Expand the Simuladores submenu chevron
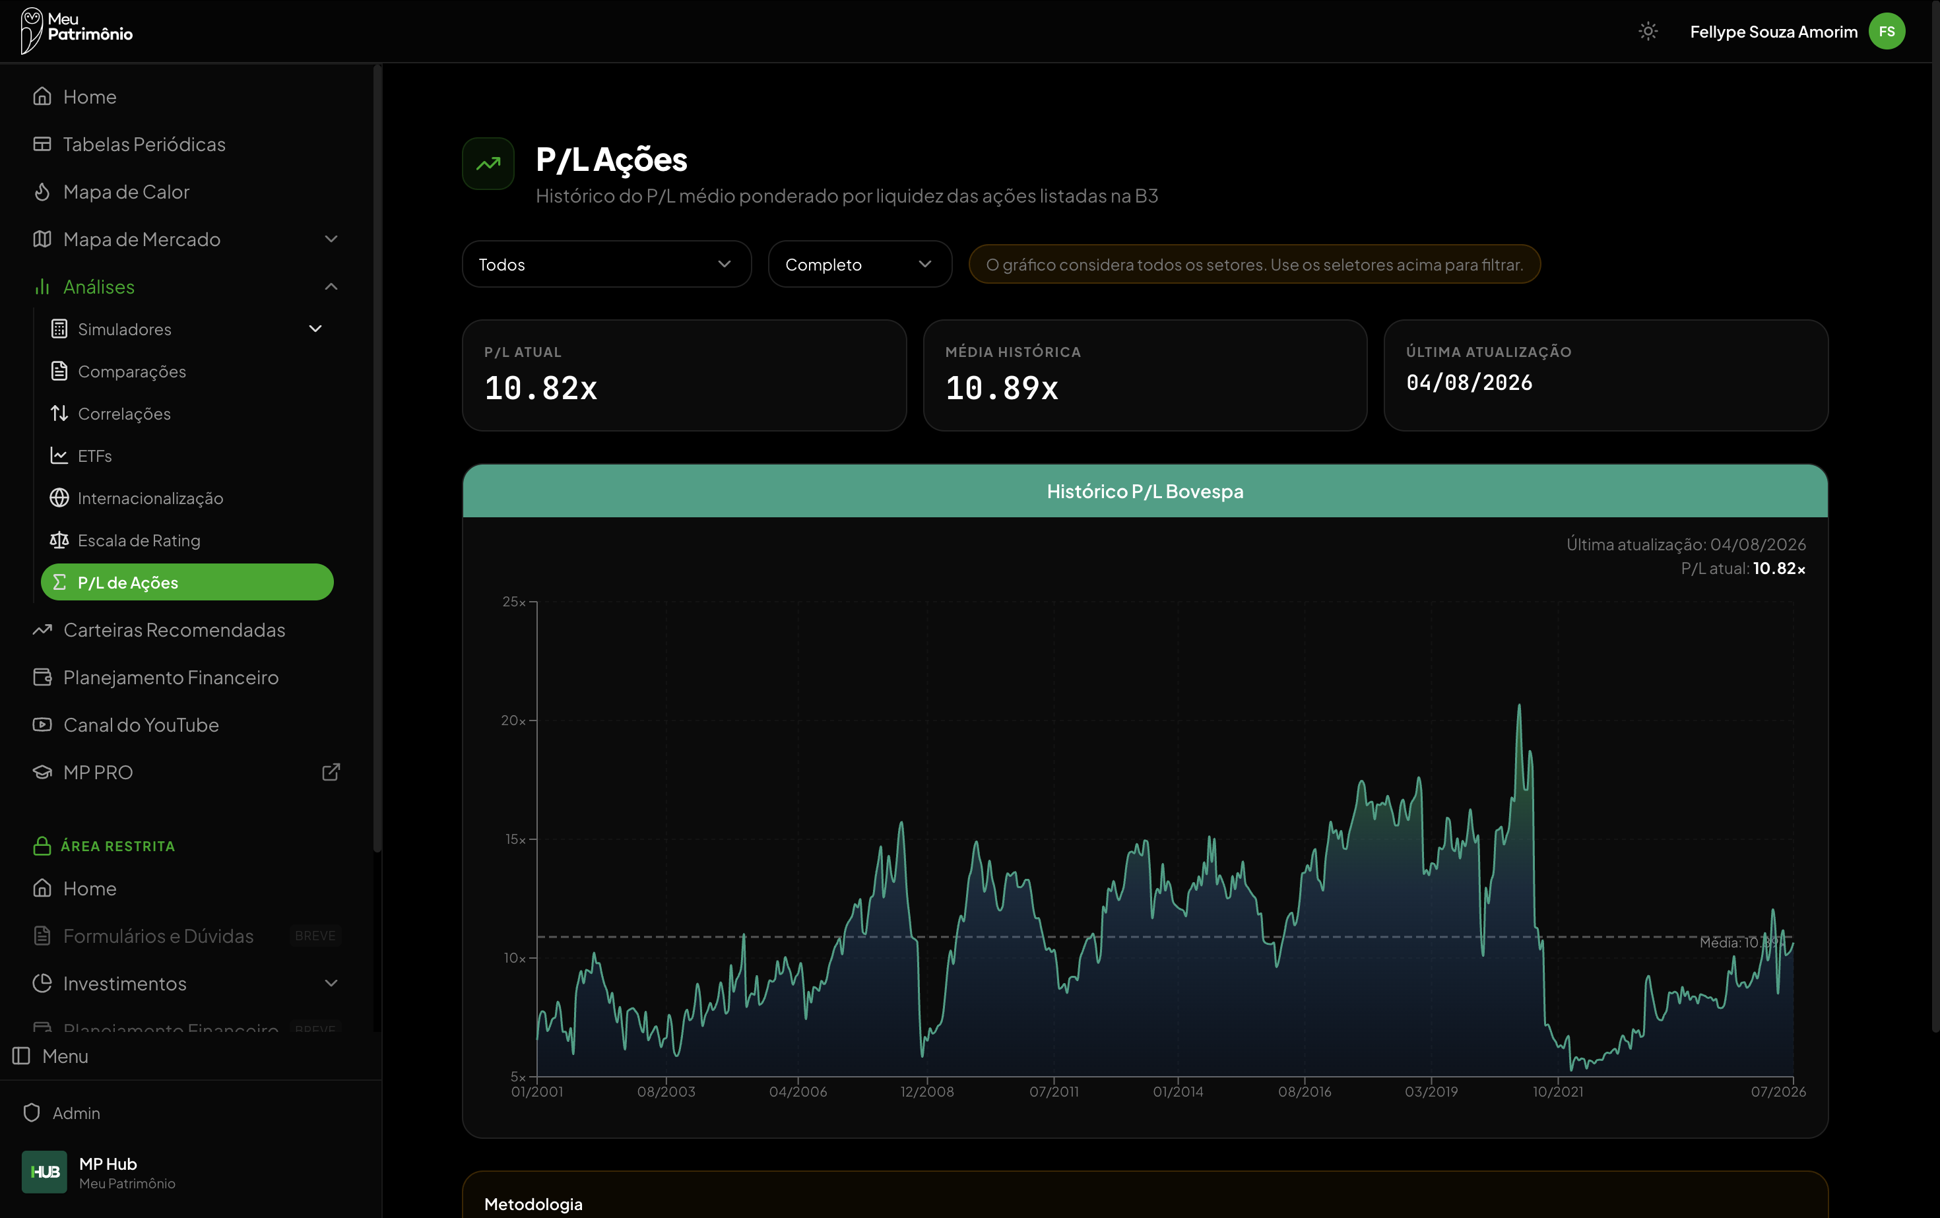The image size is (1940, 1218). pyautogui.click(x=316, y=329)
